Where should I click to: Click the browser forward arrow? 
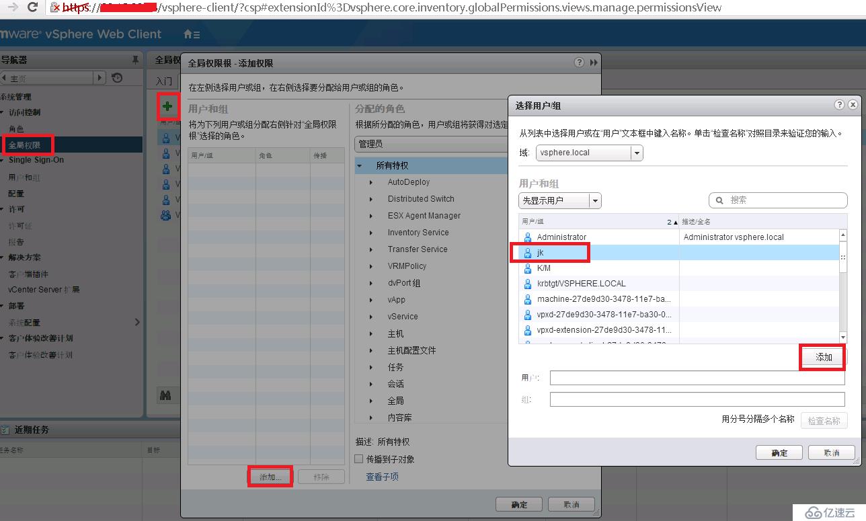pos(13,8)
